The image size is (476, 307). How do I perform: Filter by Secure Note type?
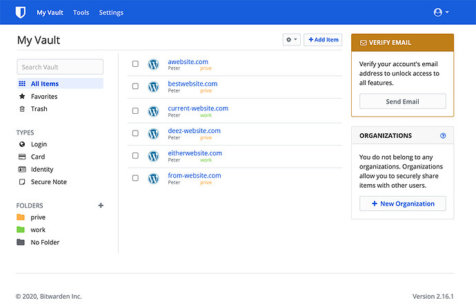tap(48, 182)
